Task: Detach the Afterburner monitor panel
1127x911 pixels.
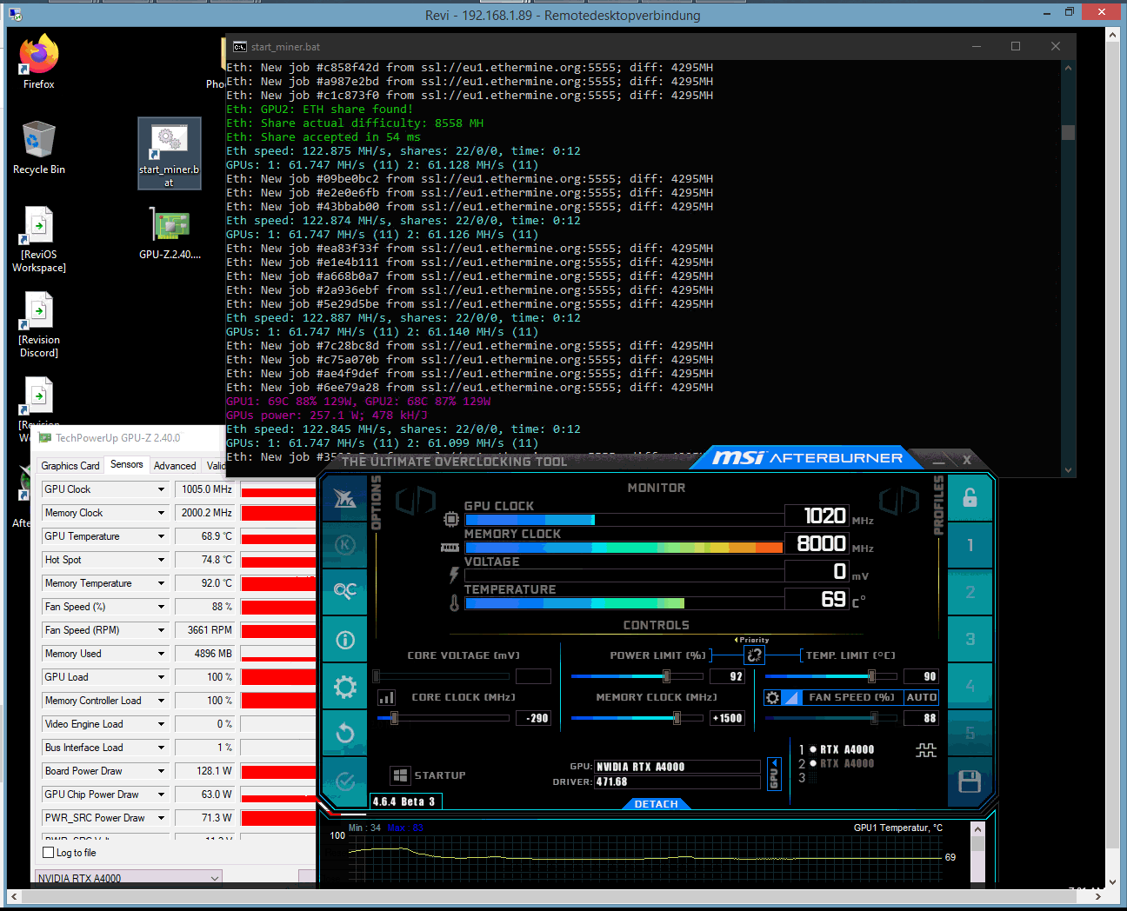Action: [656, 804]
